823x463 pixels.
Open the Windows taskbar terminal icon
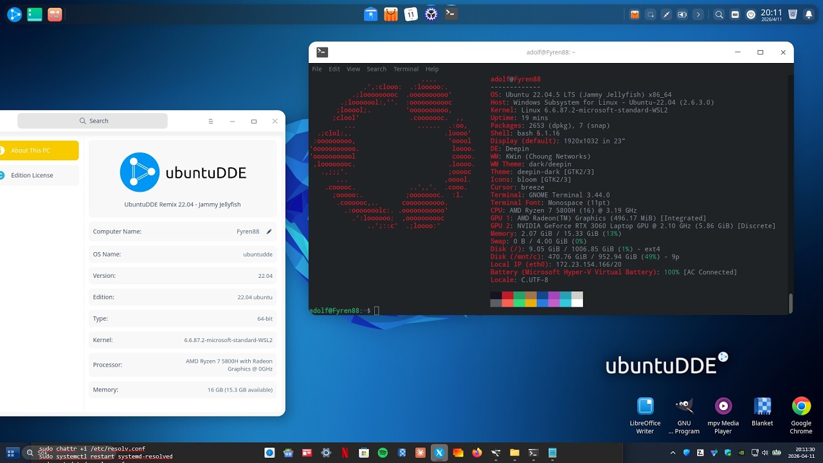coord(533,453)
